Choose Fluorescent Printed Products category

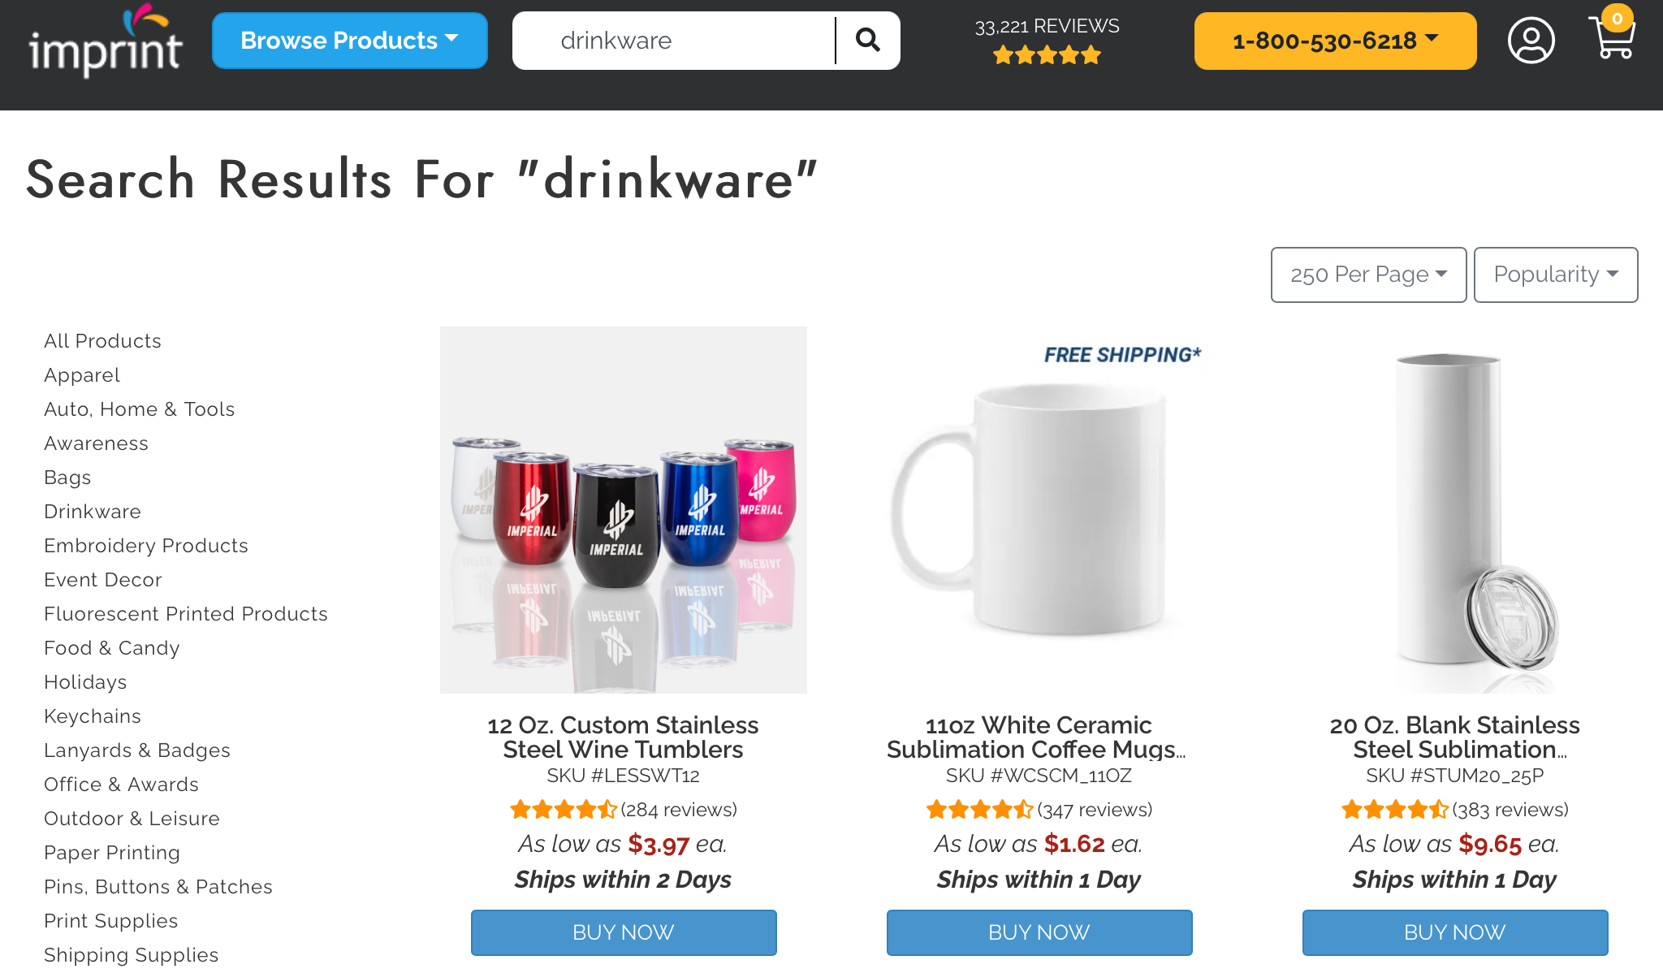[x=186, y=614]
